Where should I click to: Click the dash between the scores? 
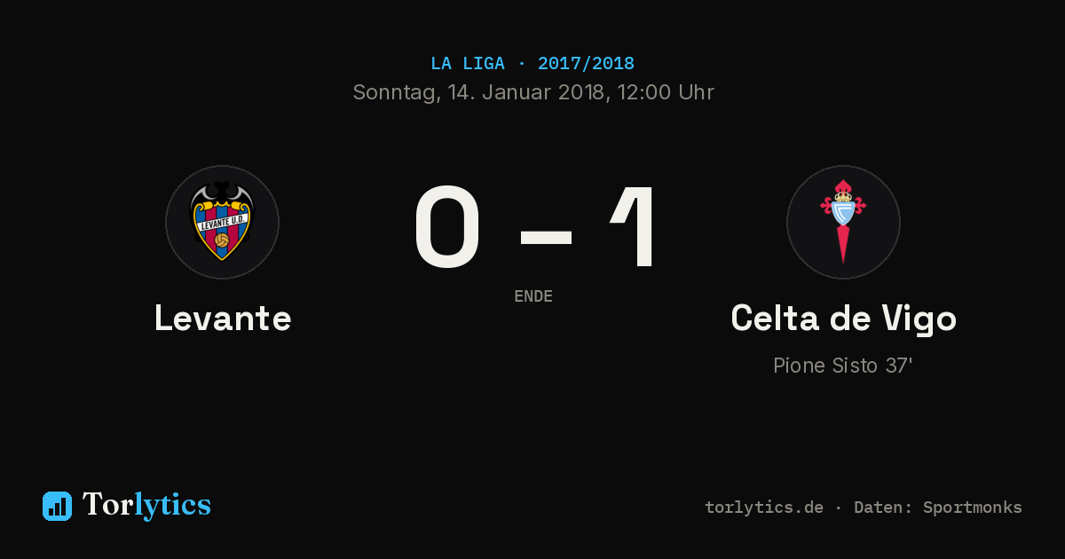[546, 236]
